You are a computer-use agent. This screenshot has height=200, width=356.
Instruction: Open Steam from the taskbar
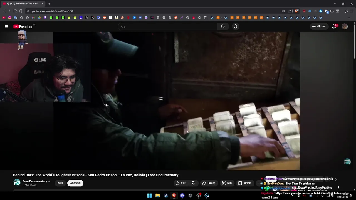(x=166, y=196)
